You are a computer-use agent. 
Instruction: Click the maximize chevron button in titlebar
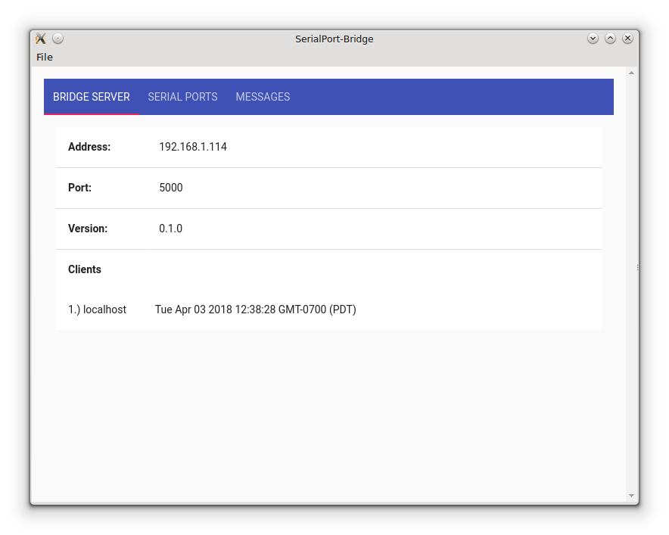pos(610,38)
